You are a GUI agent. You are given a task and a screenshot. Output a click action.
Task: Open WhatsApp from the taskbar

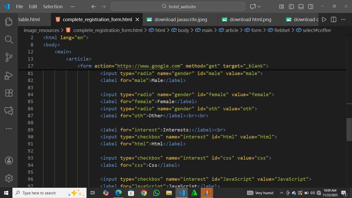[x=156, y=193]
